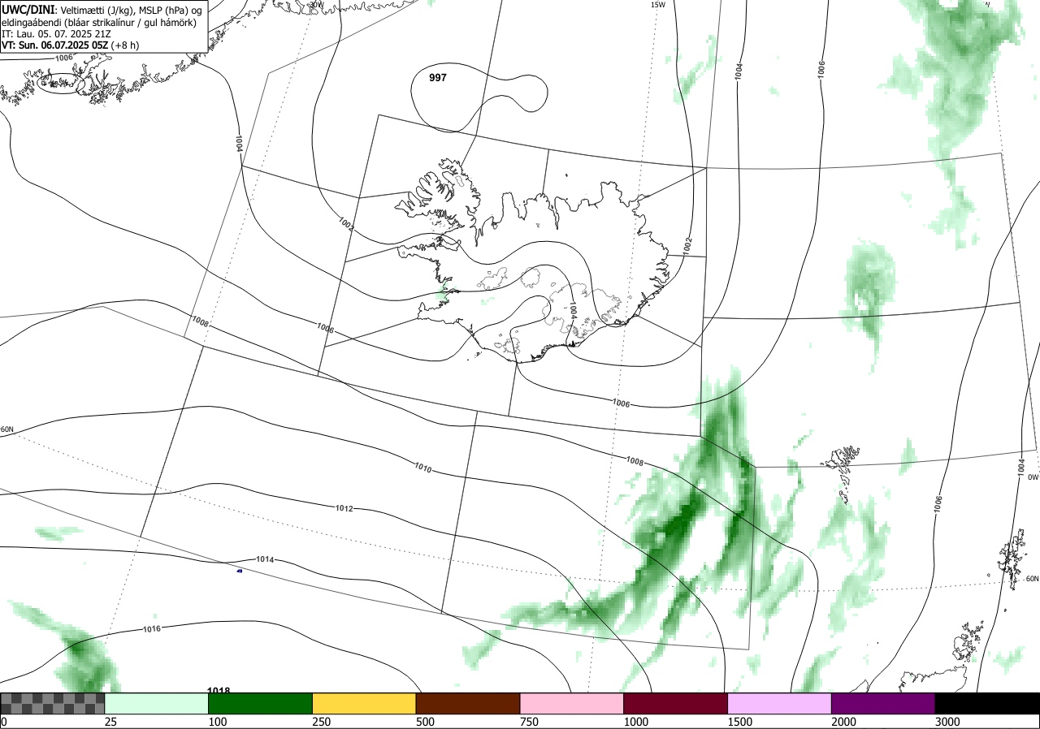Click the legend value 1500
Screen dimensions: 1040x729
[x=740, y=722]
